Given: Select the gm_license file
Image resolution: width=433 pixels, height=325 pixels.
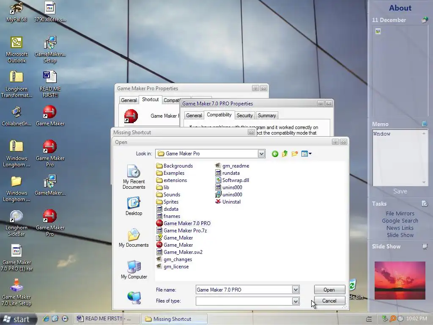Looking at the screenshot, I should coord(173,267).
